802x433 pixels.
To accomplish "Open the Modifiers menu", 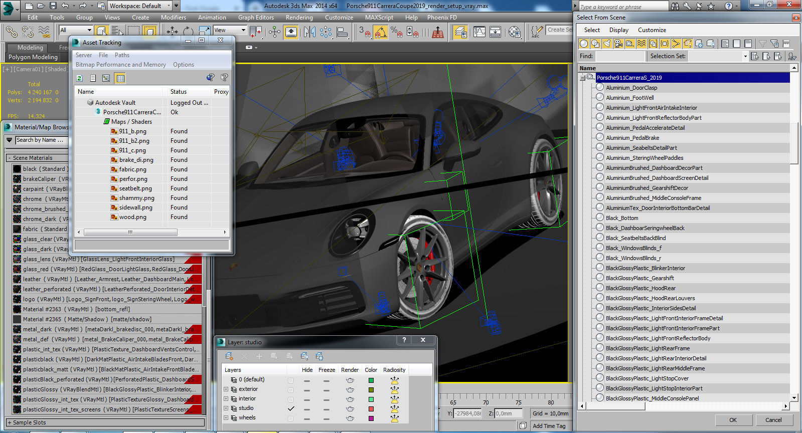I will point(173,18).
